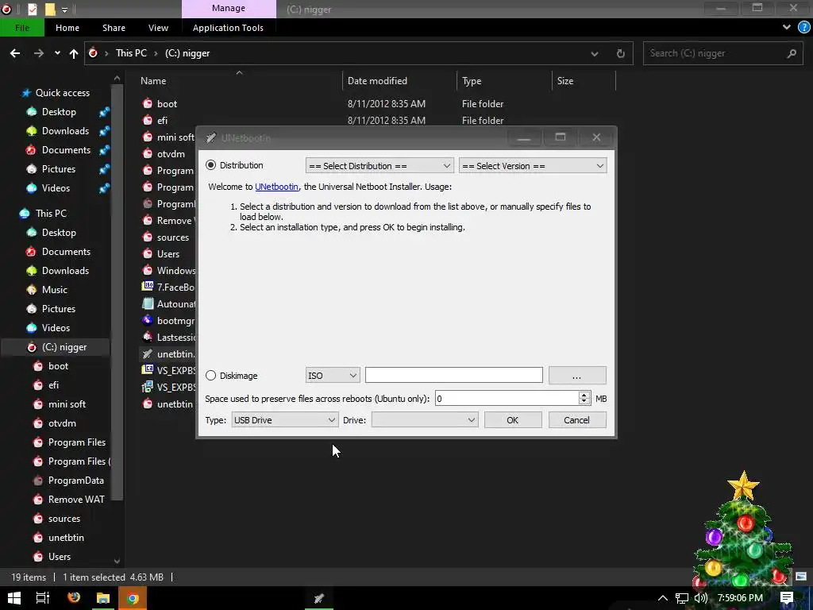
Task: Select the Manage contextual tab
Action: pyautogui.click(x=228, y=8)
